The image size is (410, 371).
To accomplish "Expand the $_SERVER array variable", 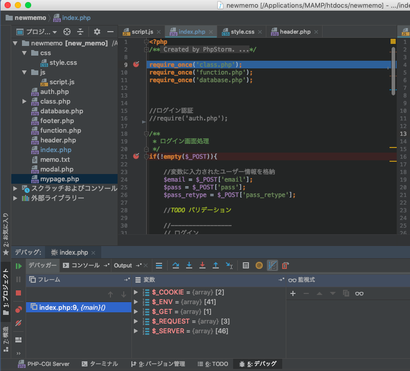I will pos(136,331).
